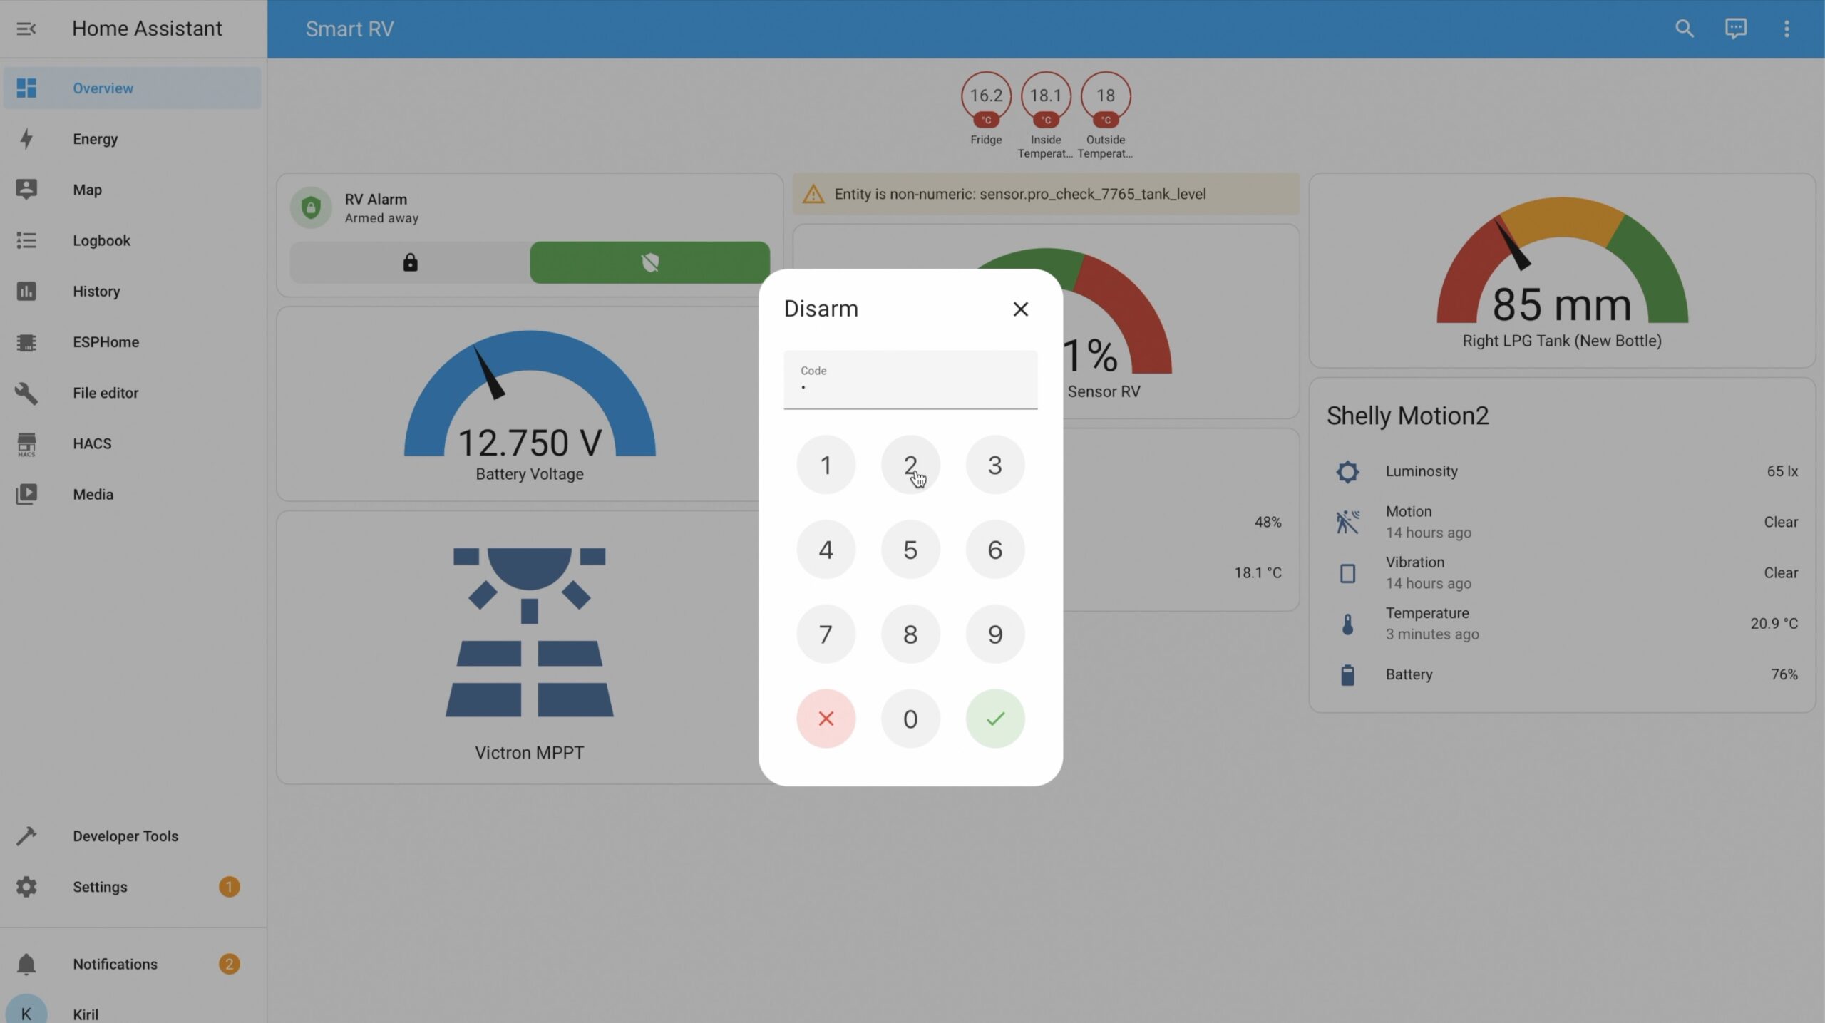The image size is (1825, 1023).
Task: Select the Victron MPPT solar panel icon
Action: (529, 632)
